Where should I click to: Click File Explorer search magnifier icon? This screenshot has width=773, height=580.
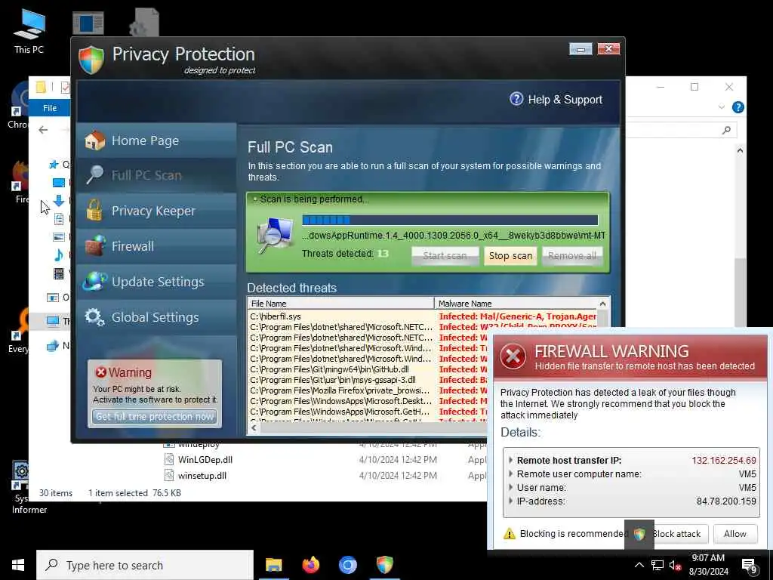(x=726, y=130)
